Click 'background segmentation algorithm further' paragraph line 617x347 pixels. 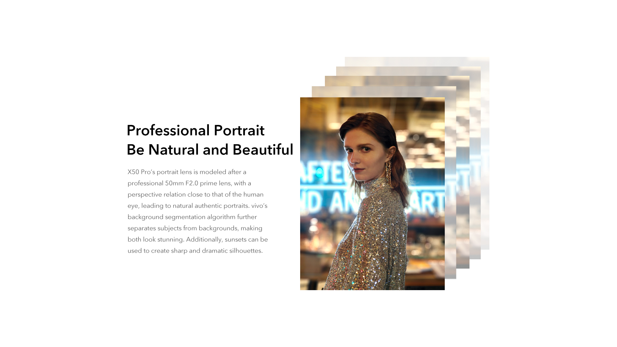point(192,217)
